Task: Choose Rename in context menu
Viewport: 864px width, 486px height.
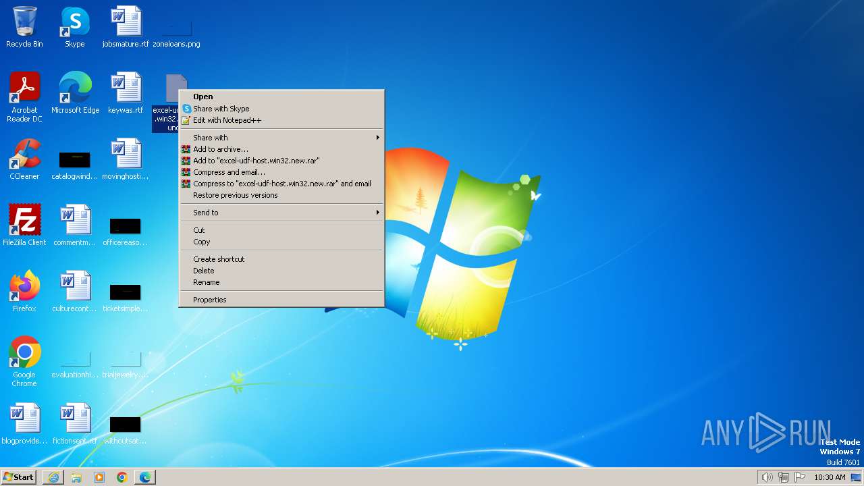Action: [x=281, y=282]
